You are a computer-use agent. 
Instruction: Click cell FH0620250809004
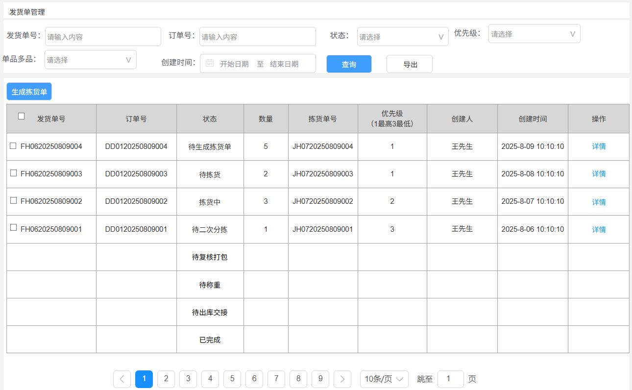click(51, 146)
